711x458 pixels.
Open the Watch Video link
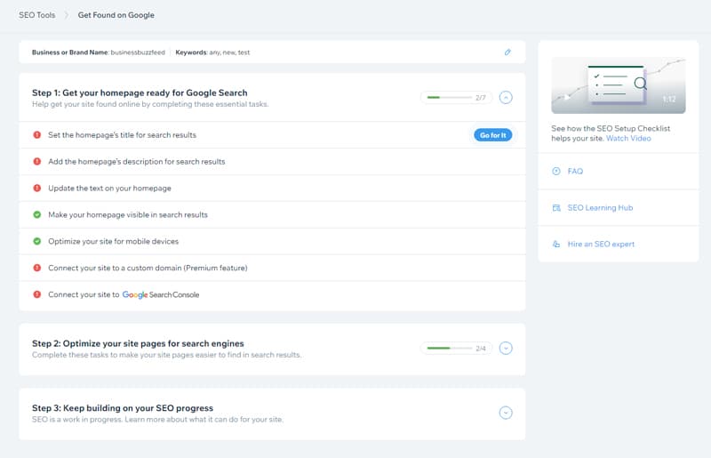click(x=628, y=139)
